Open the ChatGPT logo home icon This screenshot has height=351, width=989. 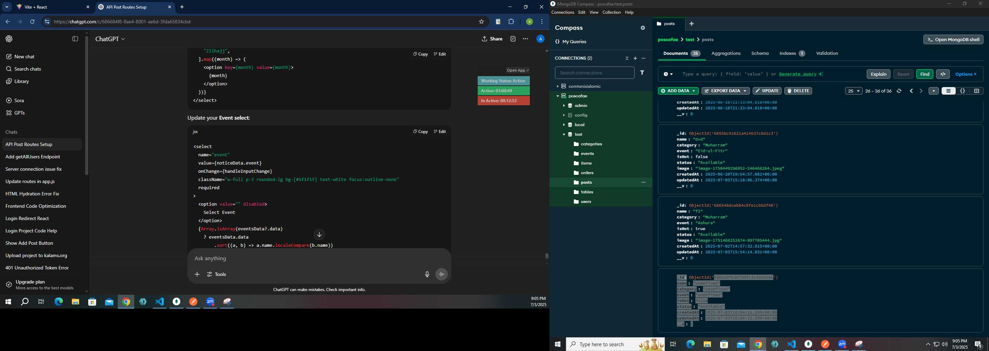click(9, 39)
